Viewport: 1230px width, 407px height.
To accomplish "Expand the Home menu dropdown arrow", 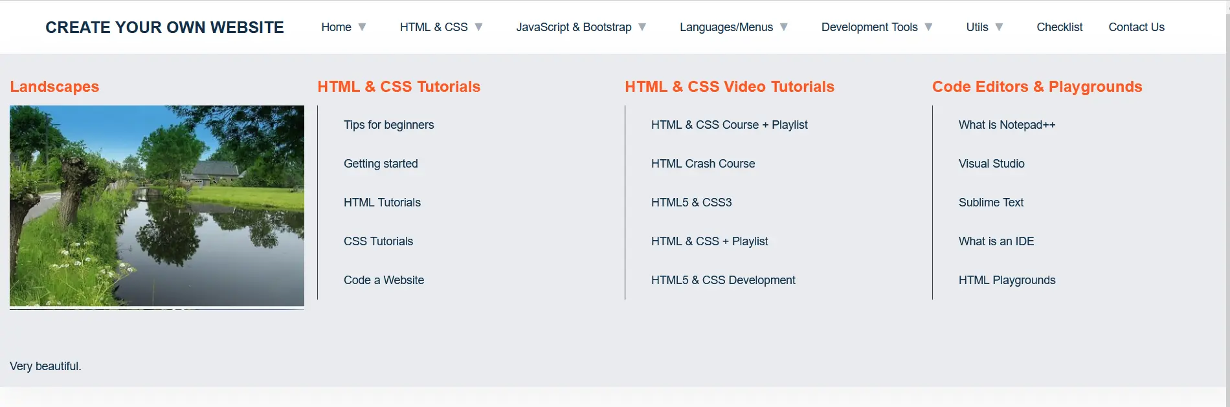I will [363, 27].
